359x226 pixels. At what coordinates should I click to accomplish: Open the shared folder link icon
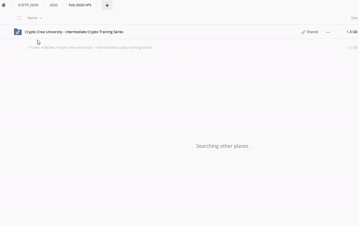click(x=18, y=32)
